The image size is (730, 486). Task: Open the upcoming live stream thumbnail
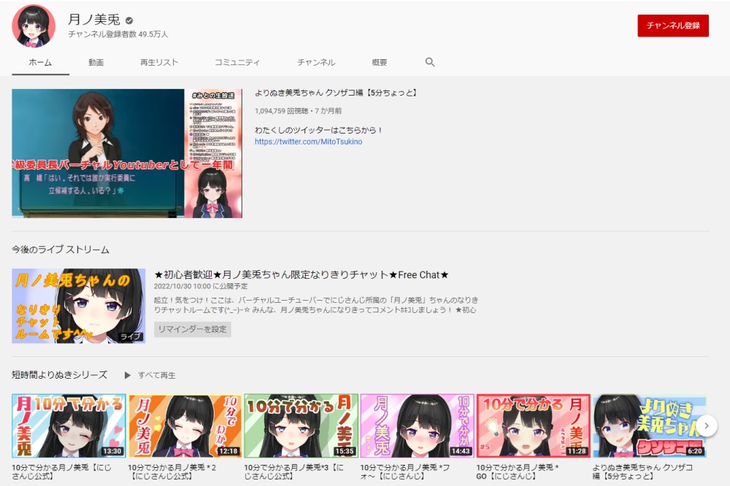(x=79, y=306)
